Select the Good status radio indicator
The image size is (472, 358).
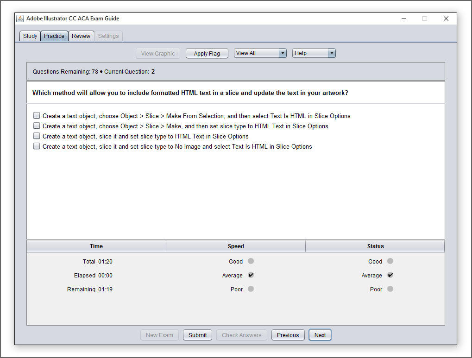point(390,261)
